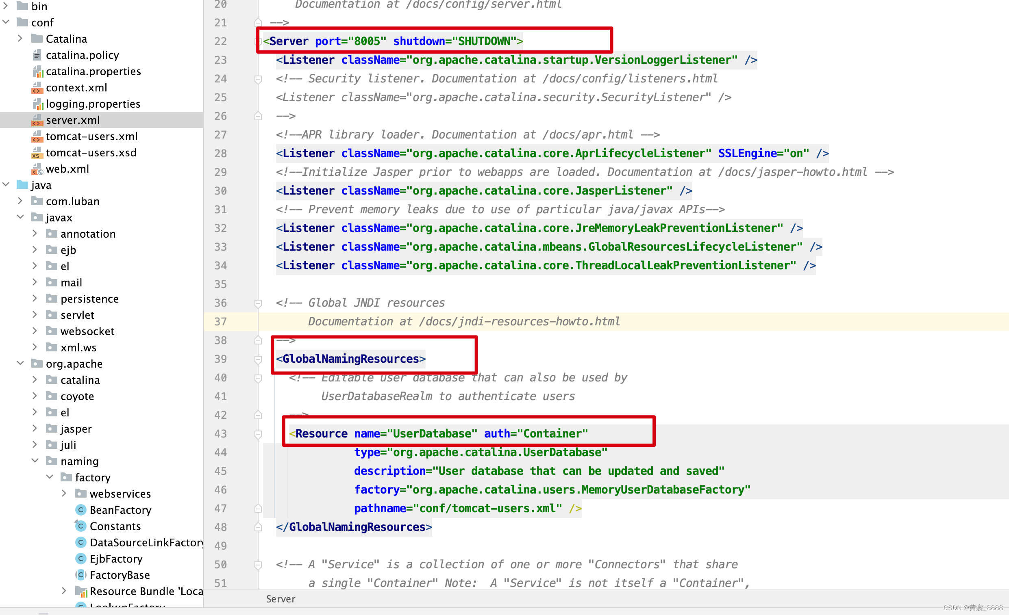Click the persistence package icon

[52, 298]
